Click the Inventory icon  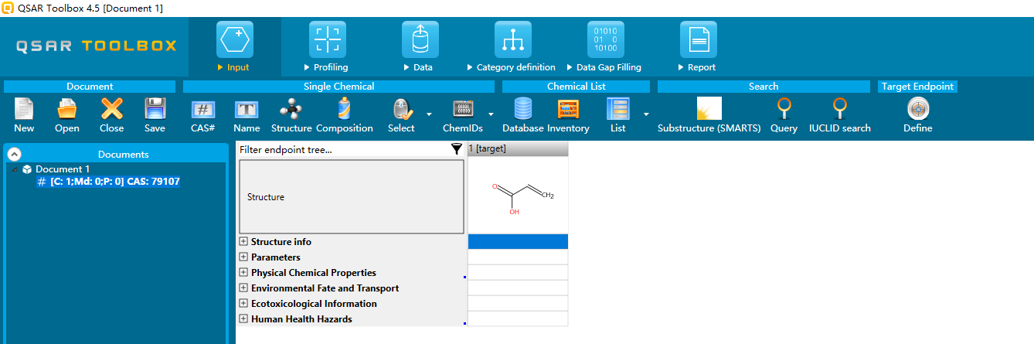tap(568, 110)
